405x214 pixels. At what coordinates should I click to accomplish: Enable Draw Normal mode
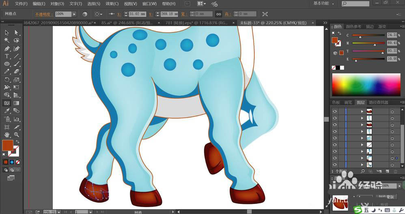6,170
